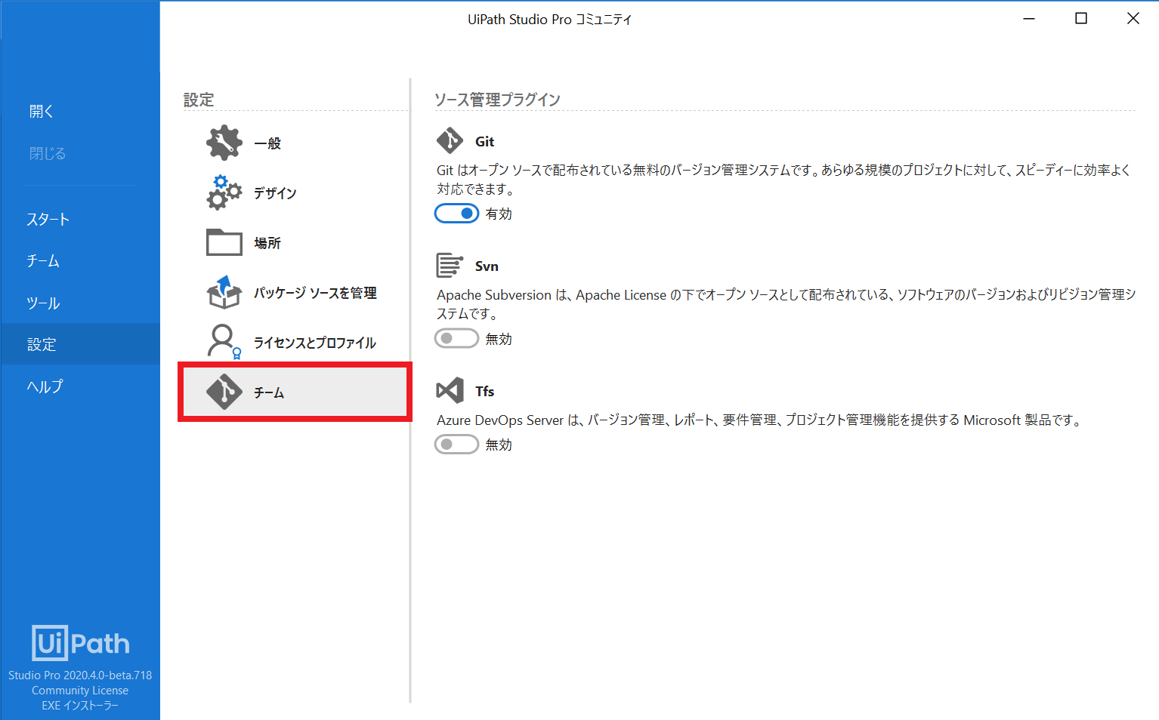Click the 有効 label next to Git toggle
The width and height of the screenshot is (1159, 720).
499,214
